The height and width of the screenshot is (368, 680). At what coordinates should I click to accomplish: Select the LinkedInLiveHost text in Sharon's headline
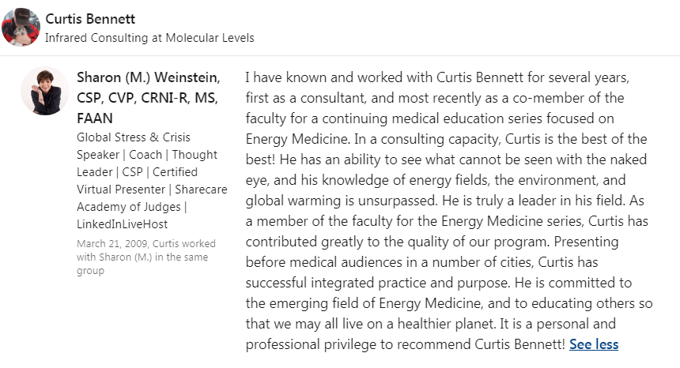[x=123, y=224]
